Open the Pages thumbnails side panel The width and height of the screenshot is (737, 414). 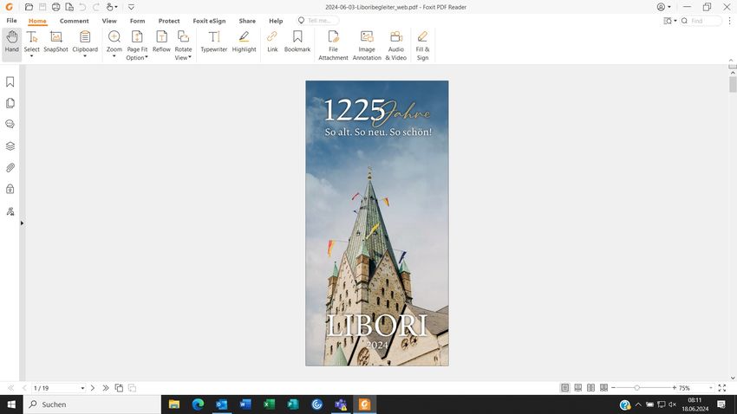(x=10, y=103)
